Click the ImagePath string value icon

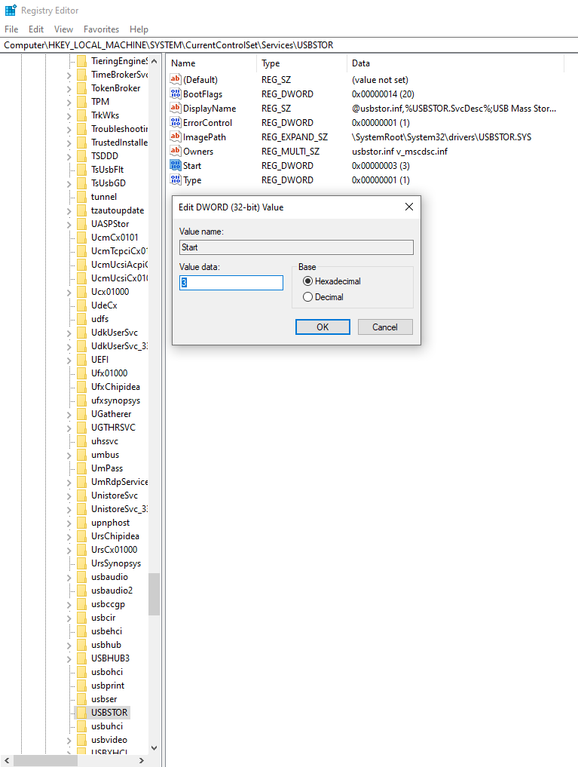[176, 137]
